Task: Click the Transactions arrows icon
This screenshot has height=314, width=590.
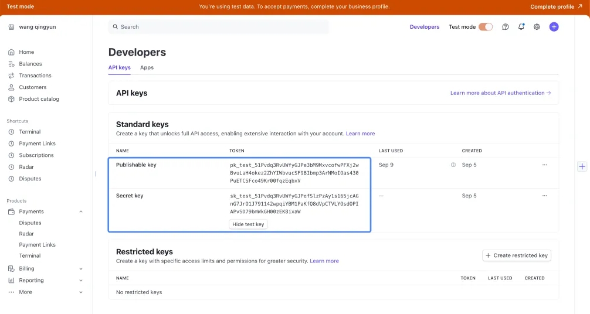Action: click(11, 76)
